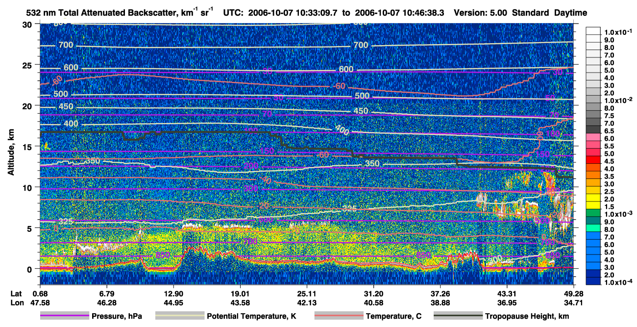Image resolution: width=637 pixels, height=327 pixels.
Task: Click the start time 2006-10-07 10:33:09.7
Action: (x=292, y=13)
